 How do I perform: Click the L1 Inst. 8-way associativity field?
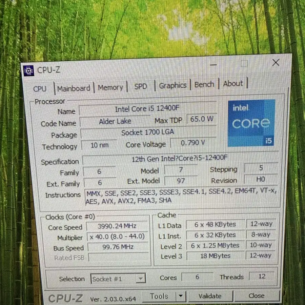261,235
